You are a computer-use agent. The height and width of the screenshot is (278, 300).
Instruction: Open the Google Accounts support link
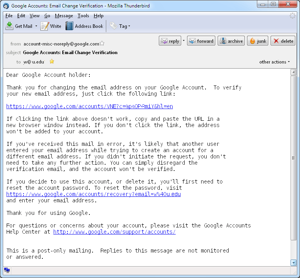(115, 232)
